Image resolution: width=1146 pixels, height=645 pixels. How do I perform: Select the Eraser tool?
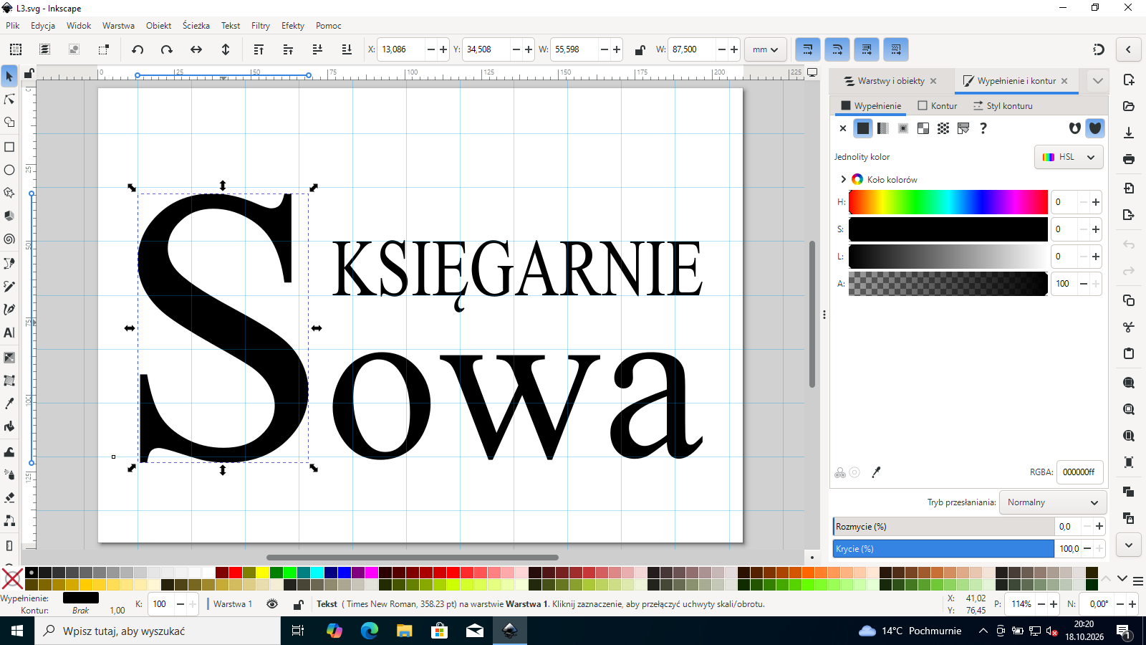(x=9, y=497)
